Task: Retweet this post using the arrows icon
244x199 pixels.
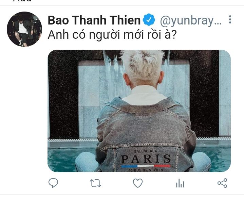Action: 96,183
